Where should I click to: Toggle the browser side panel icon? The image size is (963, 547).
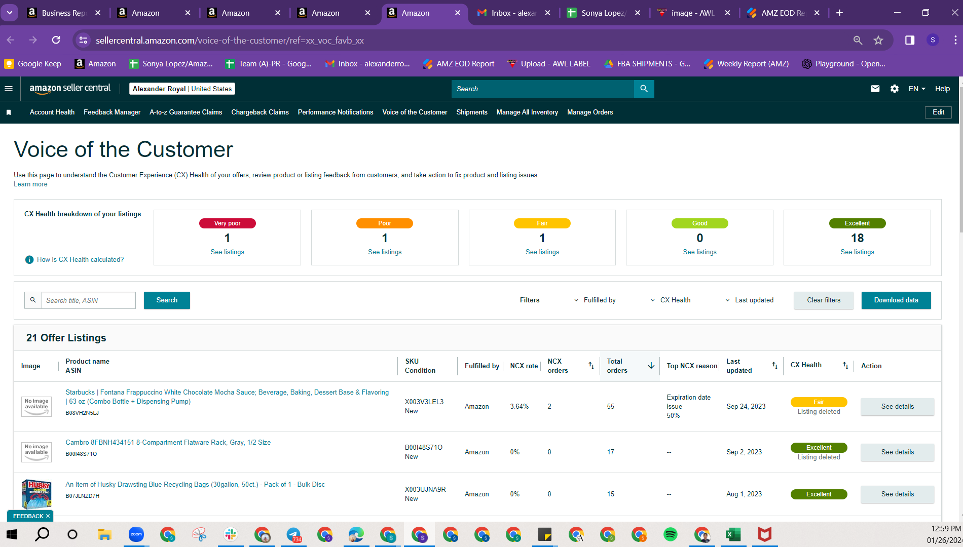coord(910,40)
